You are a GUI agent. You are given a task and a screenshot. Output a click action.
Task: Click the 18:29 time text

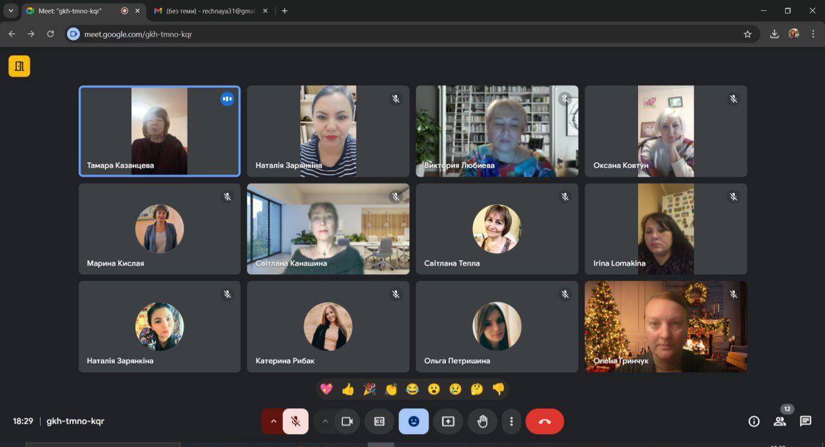click(23, 421)
